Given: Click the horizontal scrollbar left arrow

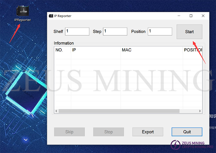Looking at the screenshot, I should coord(56,111).
